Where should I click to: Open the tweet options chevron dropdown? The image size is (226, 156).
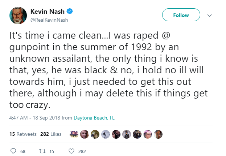pyautogui.click(x=209, y=16)
